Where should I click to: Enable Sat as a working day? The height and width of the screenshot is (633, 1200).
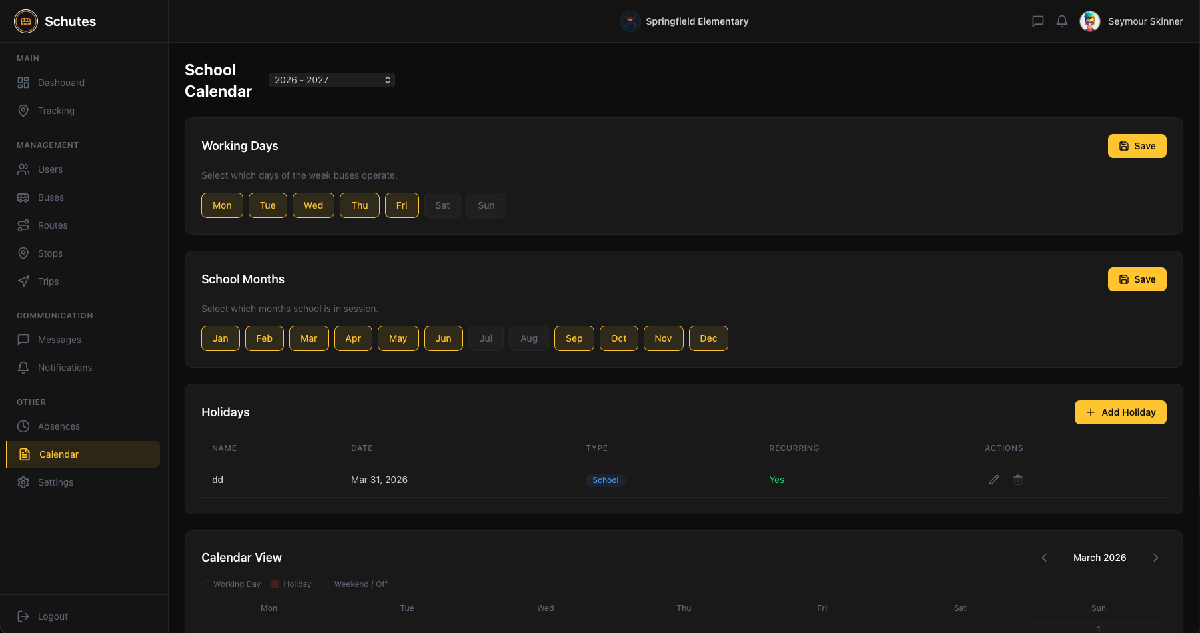pyautogui.click(x=442, y=205)
